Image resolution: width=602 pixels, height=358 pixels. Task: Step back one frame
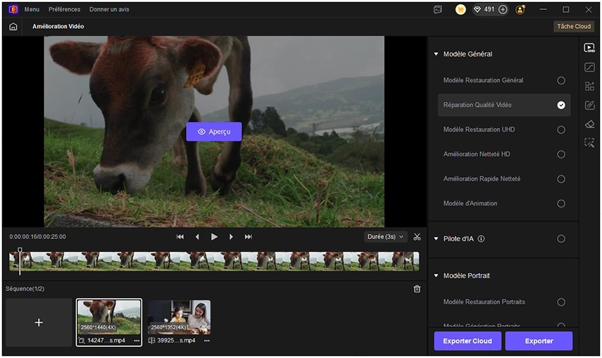click(x=197, y=237)
